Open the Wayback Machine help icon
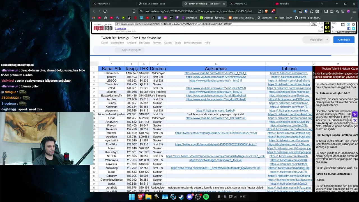 click(x=348, y=24)
